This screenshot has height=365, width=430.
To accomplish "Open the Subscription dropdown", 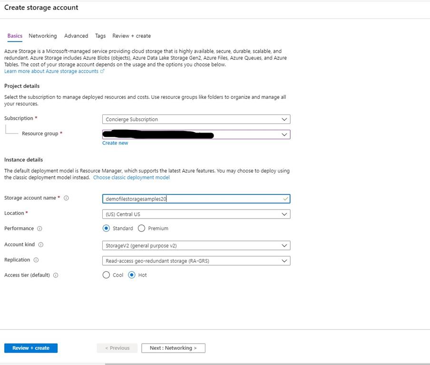I will coord(196,119).
